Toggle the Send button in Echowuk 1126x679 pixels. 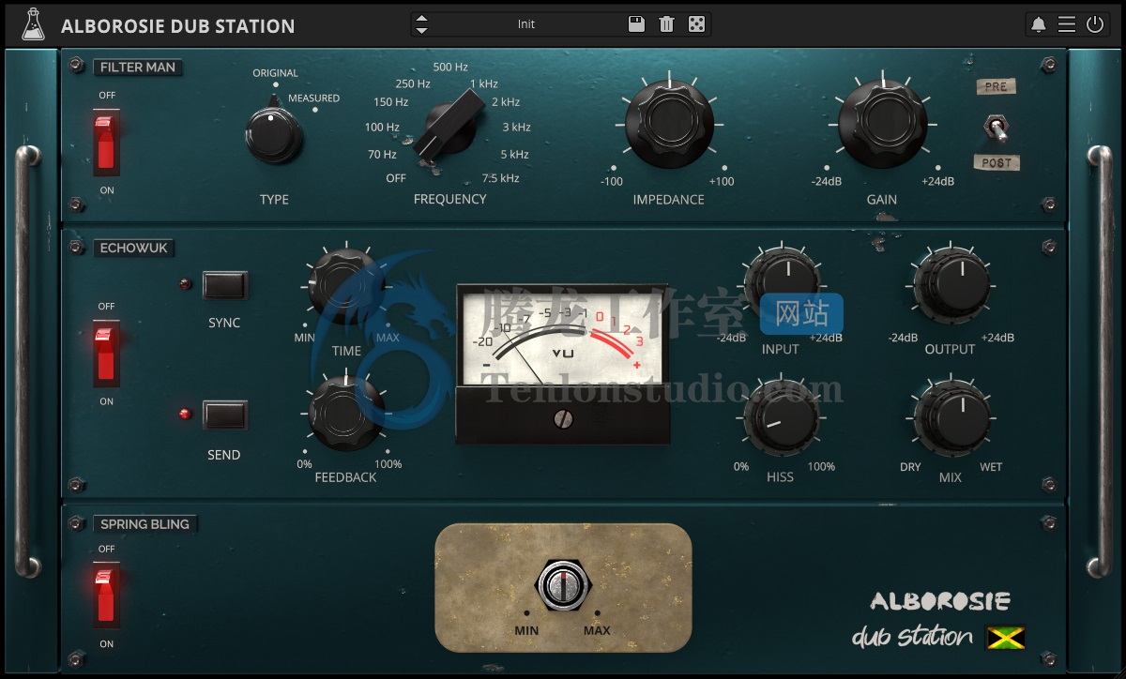(x=225, y=415)
